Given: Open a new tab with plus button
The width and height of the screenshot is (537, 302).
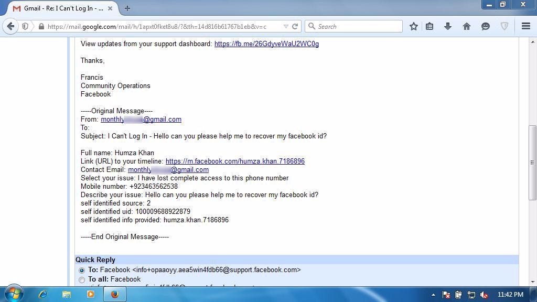Looking at the screenshot, I should (127, 8).
